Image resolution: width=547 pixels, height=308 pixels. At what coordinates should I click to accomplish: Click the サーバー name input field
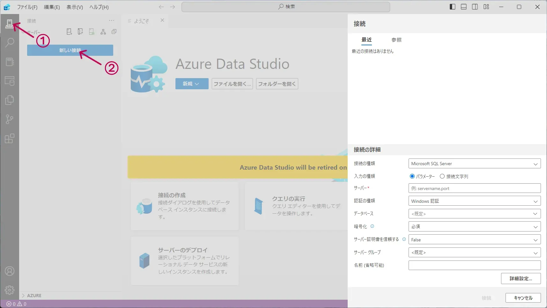(x=475, y=188)
